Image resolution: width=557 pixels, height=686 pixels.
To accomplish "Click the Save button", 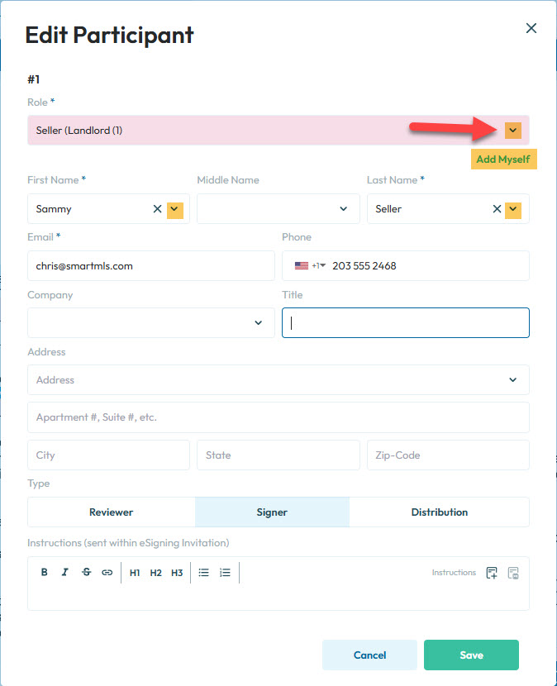I will coord(471,655).
